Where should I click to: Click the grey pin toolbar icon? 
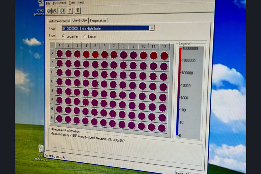[70, 11]
